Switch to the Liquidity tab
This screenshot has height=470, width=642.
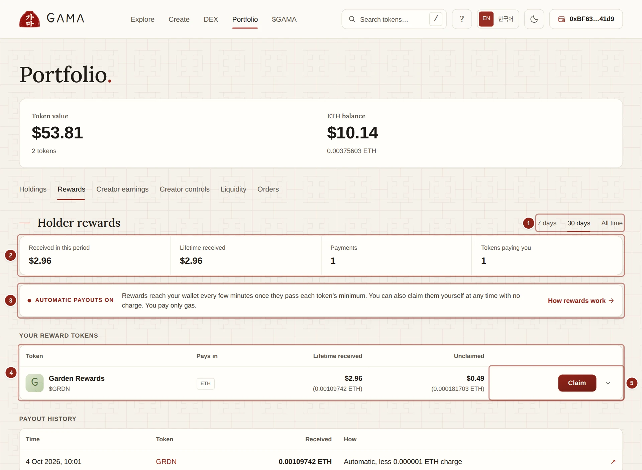tap(233, 189)
